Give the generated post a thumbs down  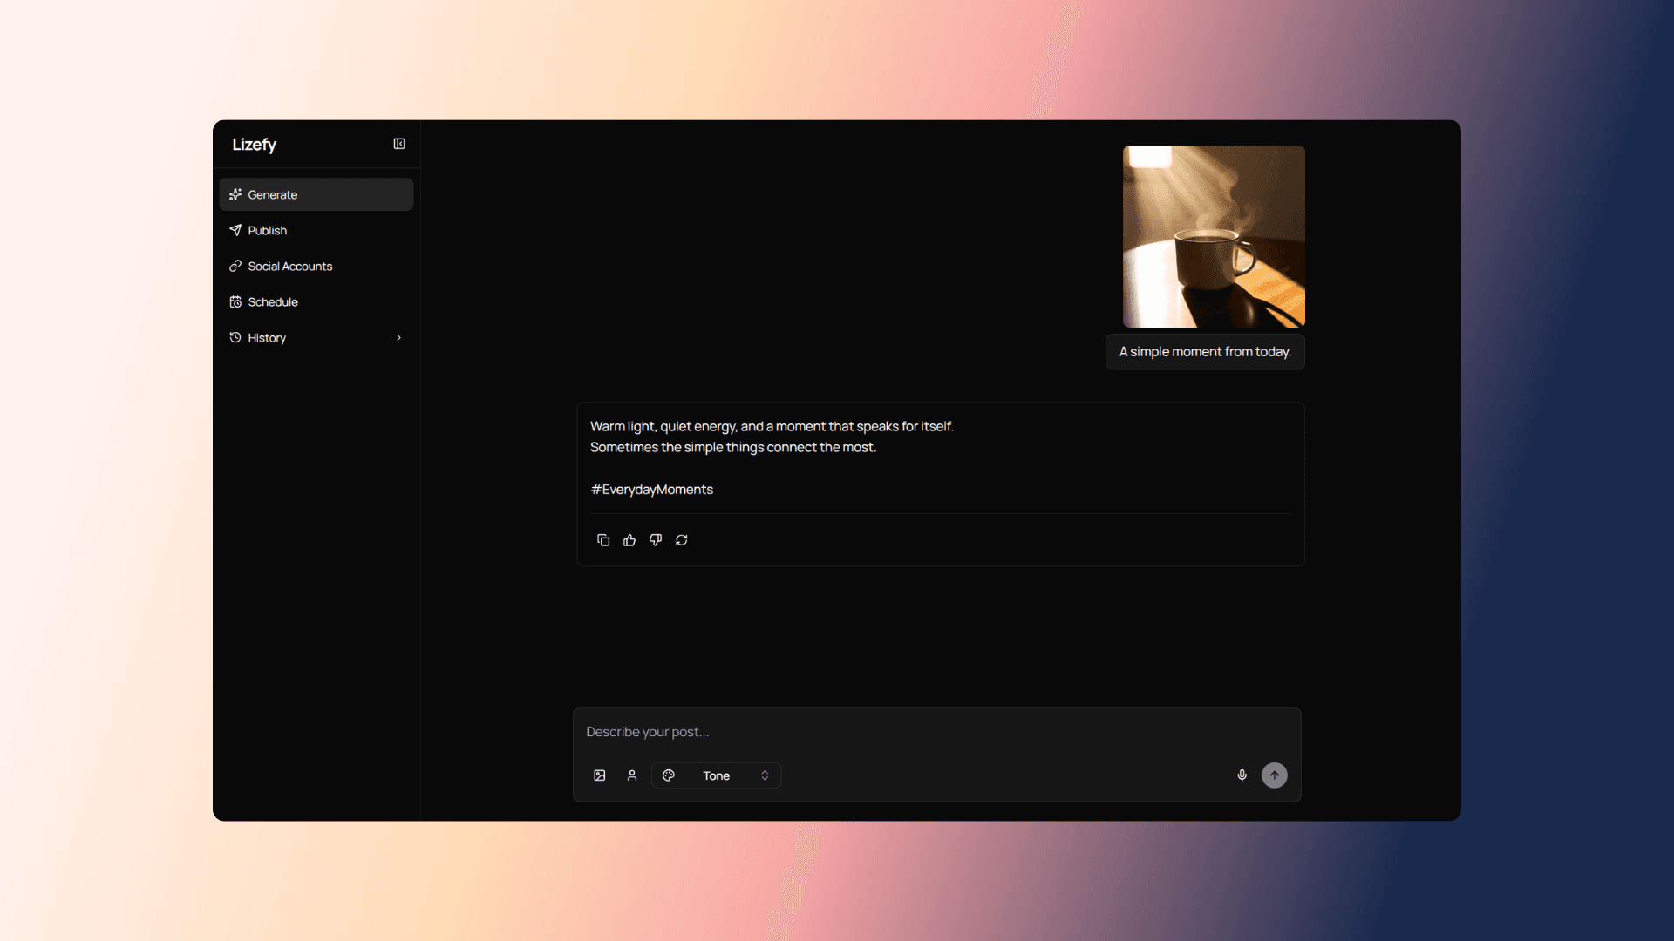tap(655, 540)
